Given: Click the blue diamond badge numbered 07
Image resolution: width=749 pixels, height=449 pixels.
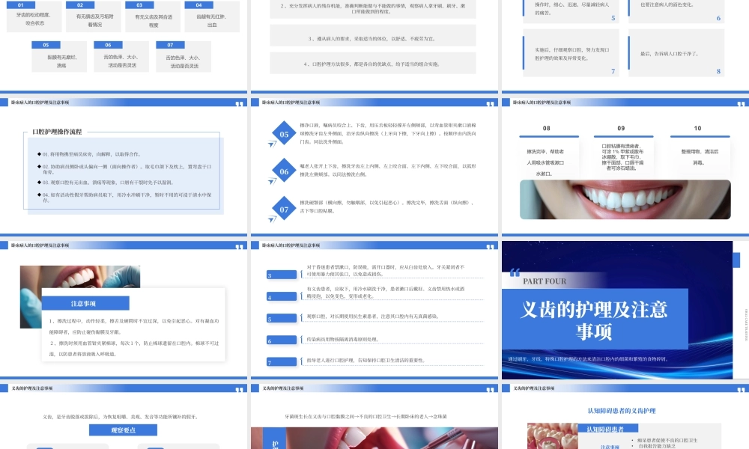Looking at the screenshot, I should pyautogui.click(x=284, y=209).
